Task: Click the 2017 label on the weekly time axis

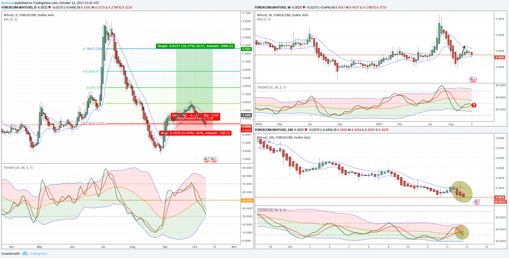Action: [x=379, y=124]
